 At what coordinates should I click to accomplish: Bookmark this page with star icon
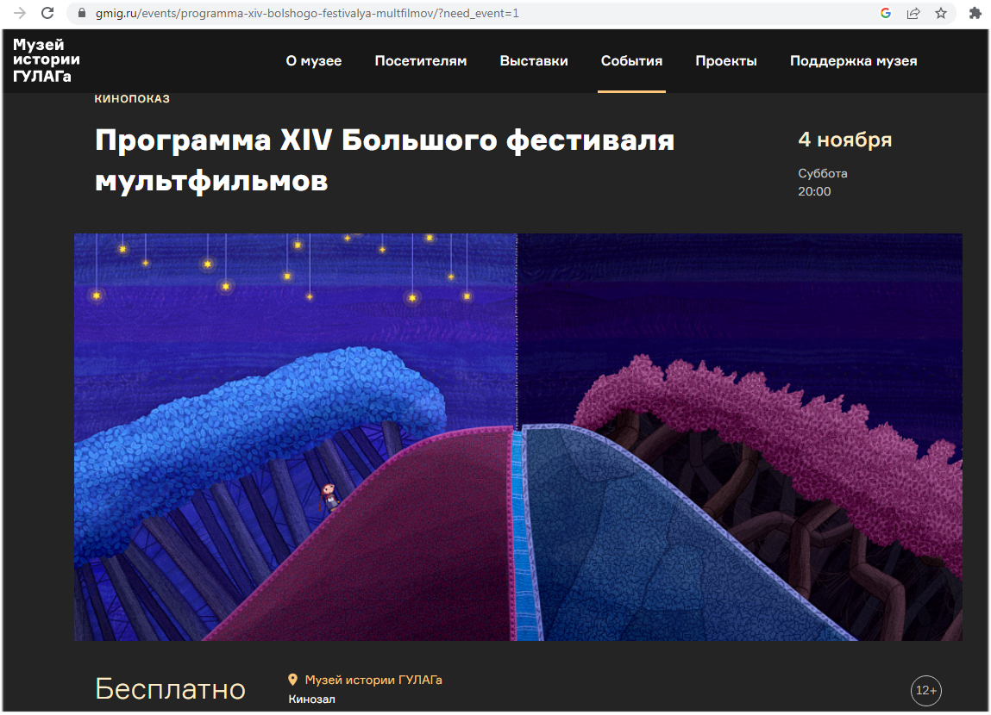tap(941, 13)
